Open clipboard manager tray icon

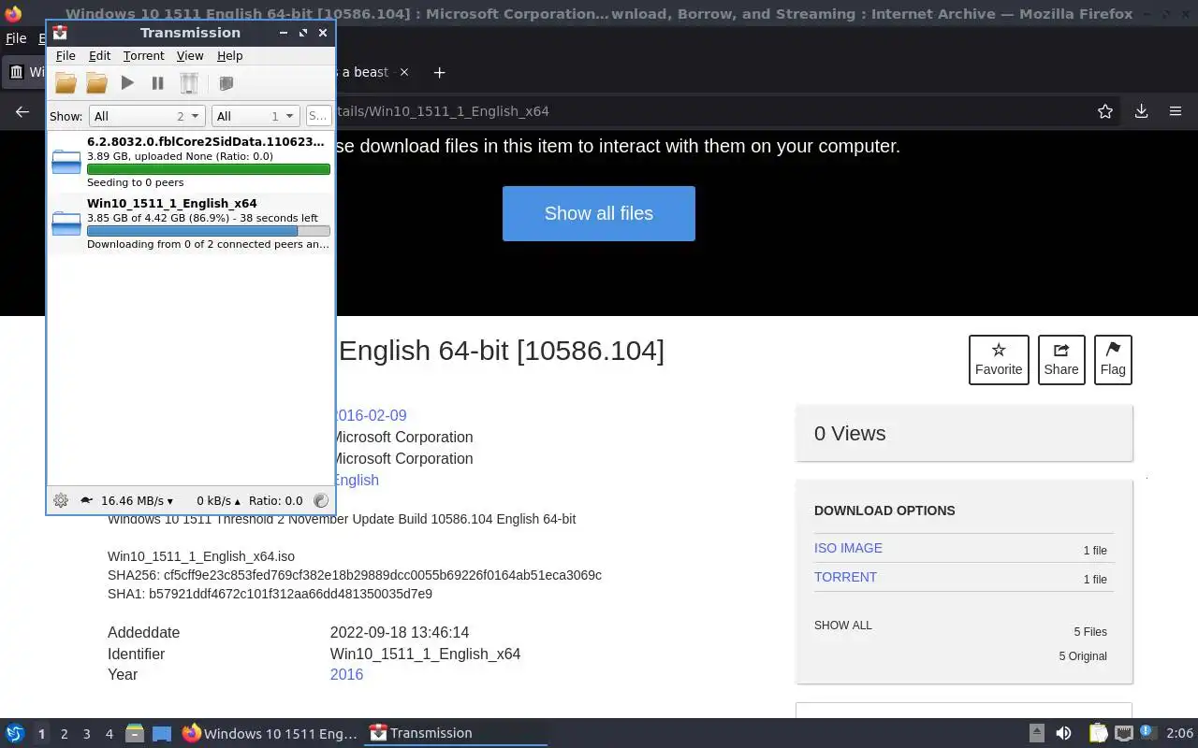tap(1098, 733)
